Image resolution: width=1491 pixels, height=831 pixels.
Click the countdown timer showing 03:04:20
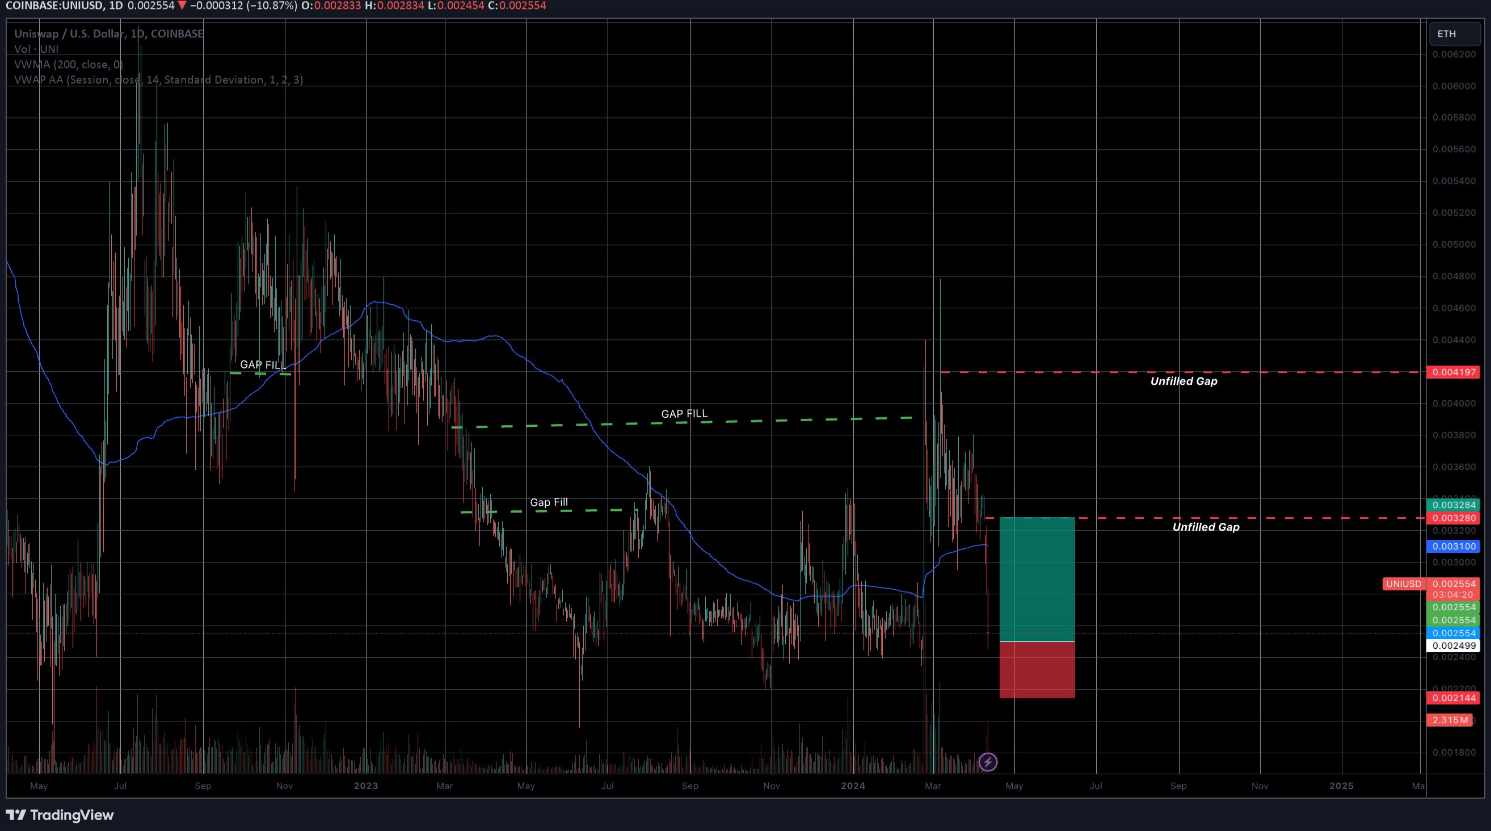tap(1454, 595)
